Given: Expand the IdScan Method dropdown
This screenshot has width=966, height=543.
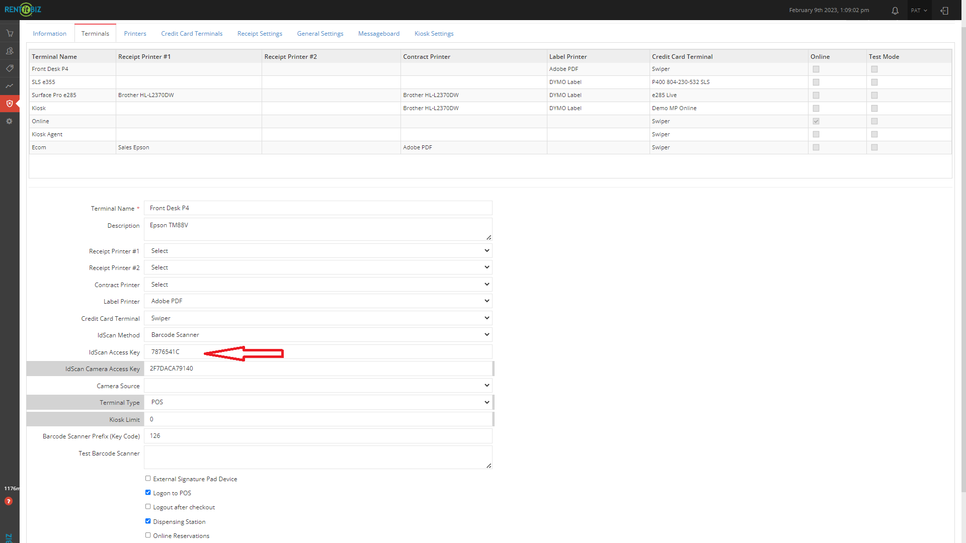Looking at the screenshot, I should [318, 335].
